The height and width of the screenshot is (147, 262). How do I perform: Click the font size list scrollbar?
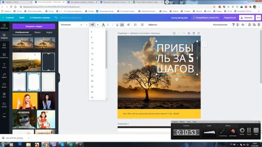click(x=106, y=49)
